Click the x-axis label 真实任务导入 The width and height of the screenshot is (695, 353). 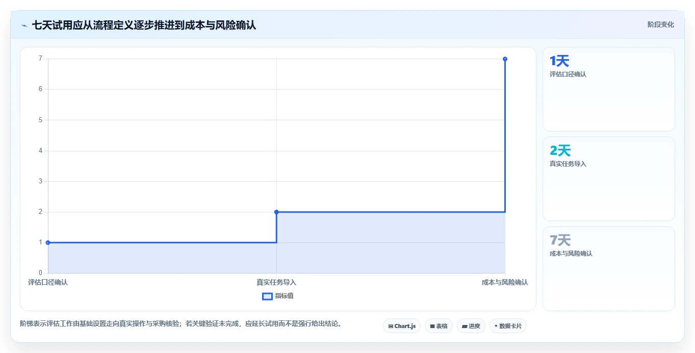(x=276, y=282)
